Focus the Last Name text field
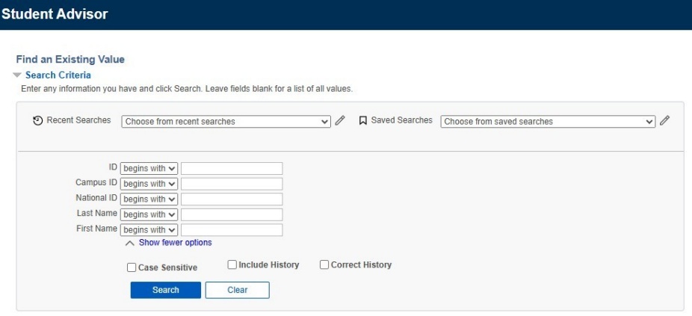This screenshot has width=692, height=316. pos(232,214)
